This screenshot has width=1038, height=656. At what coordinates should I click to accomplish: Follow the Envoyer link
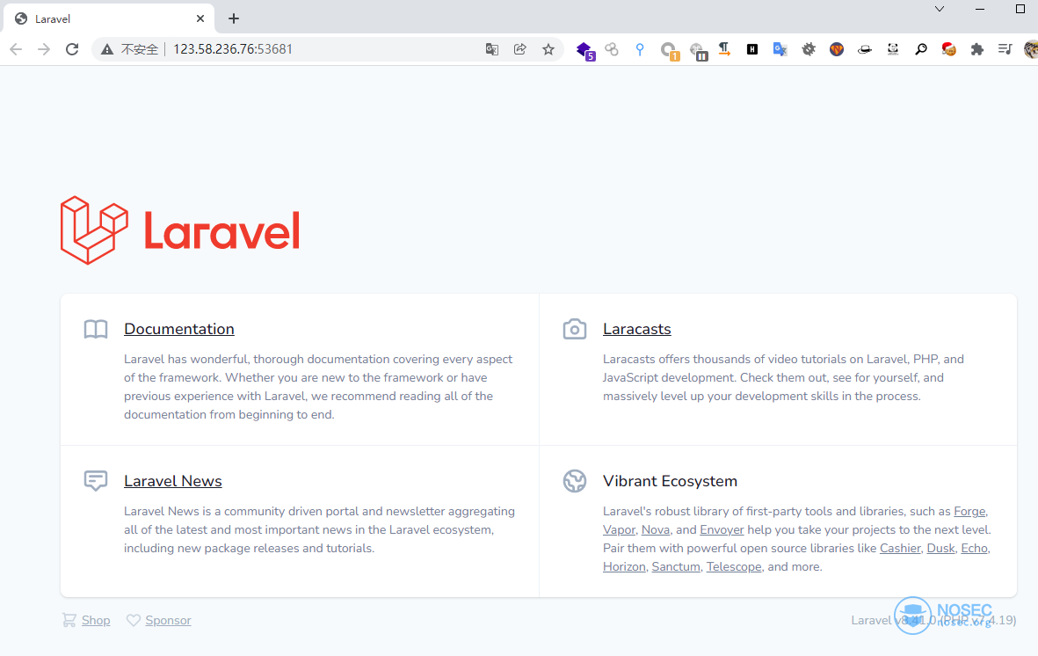coord(722,530)
